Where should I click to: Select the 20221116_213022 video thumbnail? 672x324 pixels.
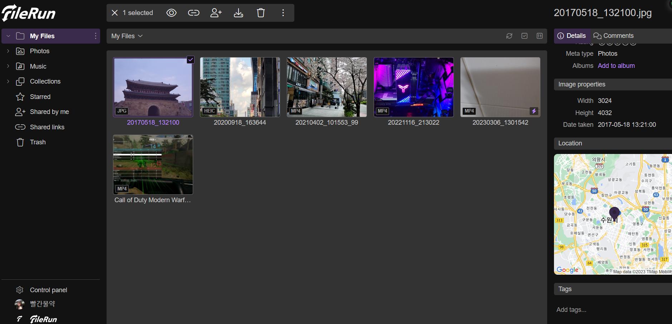pos(413,87)
